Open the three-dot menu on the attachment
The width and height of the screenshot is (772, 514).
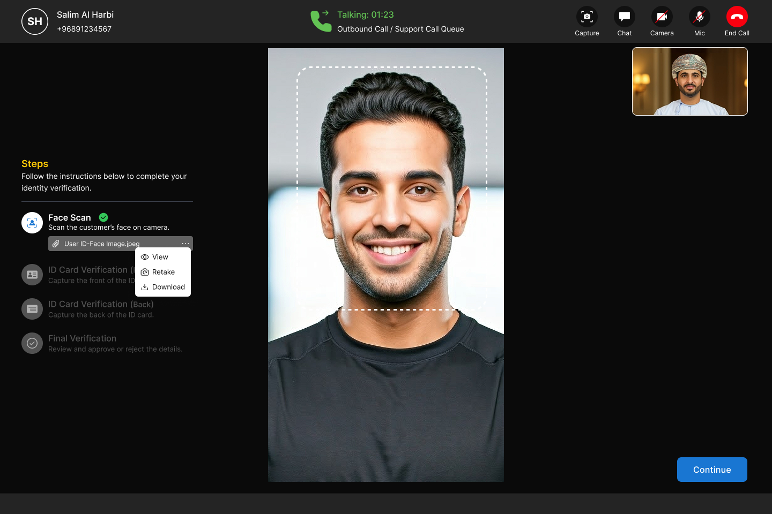coord(185,244)
